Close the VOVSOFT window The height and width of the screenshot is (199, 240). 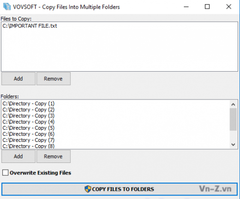pyautogui.click(x=228, y=7)
